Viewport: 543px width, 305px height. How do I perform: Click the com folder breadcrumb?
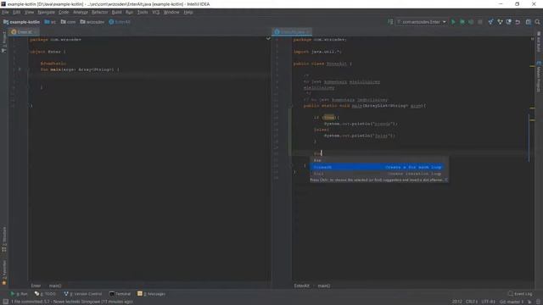[68, 22]
